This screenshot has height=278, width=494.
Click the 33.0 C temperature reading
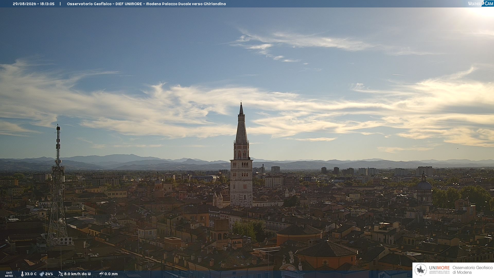31,274
